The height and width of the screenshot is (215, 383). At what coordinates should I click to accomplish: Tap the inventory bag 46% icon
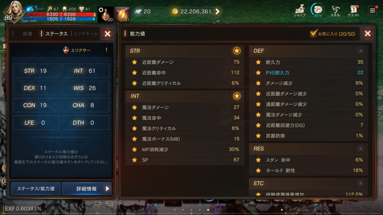pyautogui.click(x=318, y=10)
